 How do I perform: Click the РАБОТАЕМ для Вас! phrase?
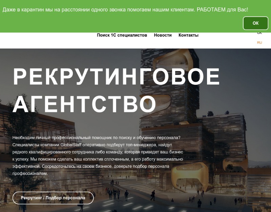point(222,9)
